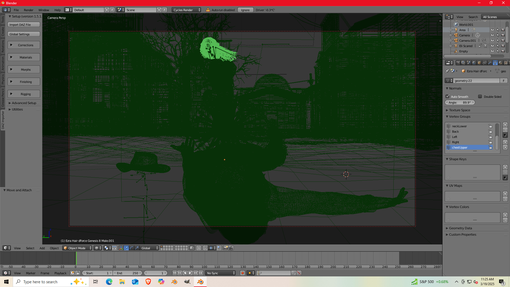Click the jump to first frame button
The height and width of the screenshot is (287, 510).
click(x=174, y=273)
